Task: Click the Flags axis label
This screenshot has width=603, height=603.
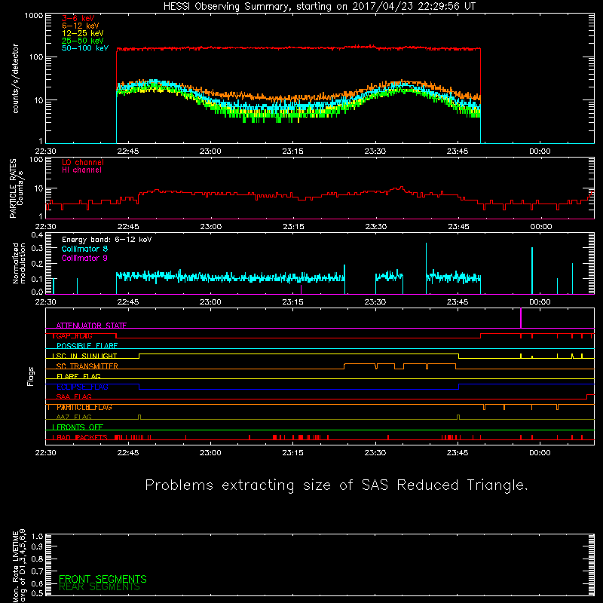Action: [x=30, y=376]
